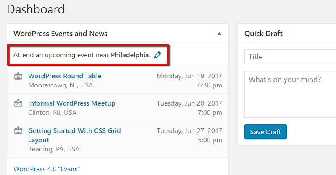This screenshot has height=175, width=336.
Task: Click the meetup icon beside CSS Grid Layout event
Action: pyautogui.click(x=18, y=130)
